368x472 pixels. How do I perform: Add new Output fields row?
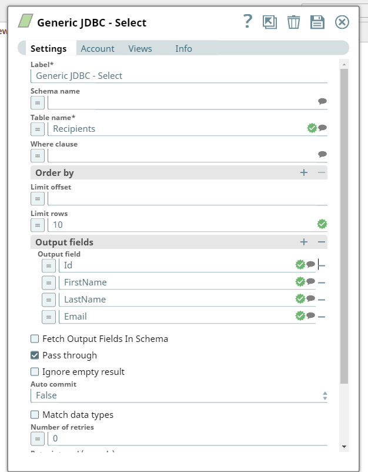304,242
